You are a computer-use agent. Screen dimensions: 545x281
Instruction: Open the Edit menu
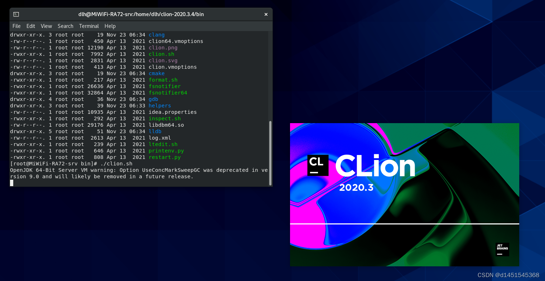pos(30,26)
